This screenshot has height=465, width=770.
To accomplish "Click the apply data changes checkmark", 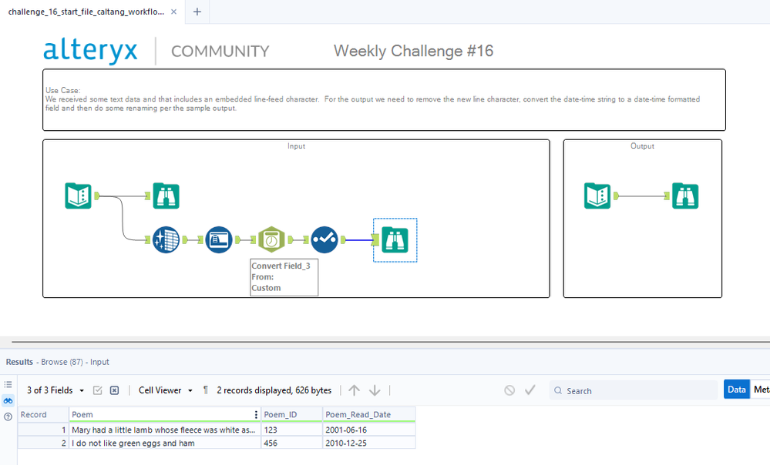I will click(530, 390).
